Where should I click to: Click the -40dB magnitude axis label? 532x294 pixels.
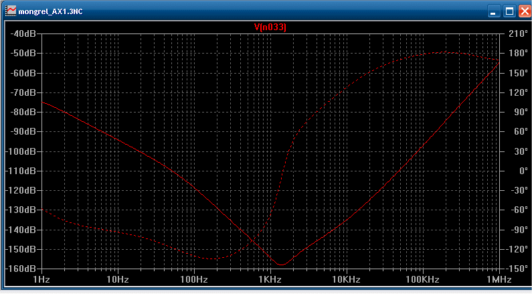click(x=23, y=34)
